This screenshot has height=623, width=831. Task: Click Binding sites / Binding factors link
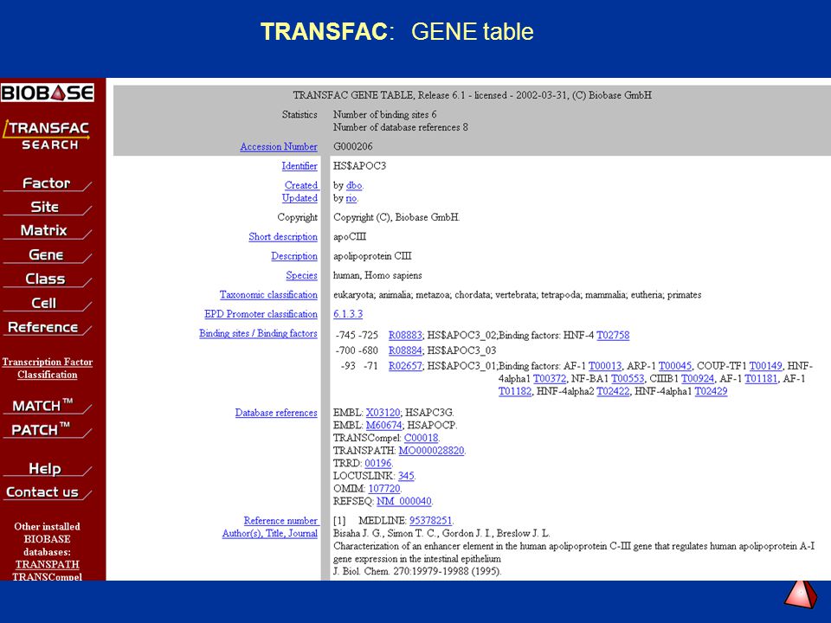click(x=258, y=333)
